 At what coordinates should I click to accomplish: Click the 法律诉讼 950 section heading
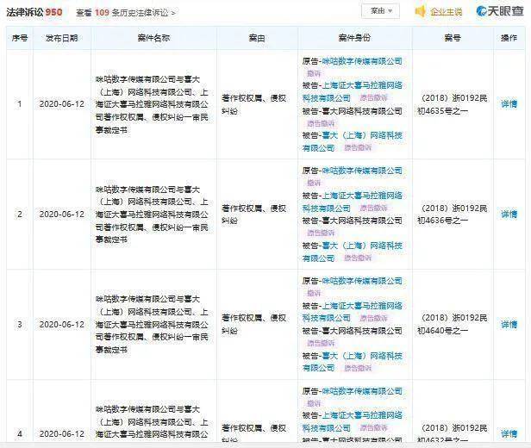34,13
